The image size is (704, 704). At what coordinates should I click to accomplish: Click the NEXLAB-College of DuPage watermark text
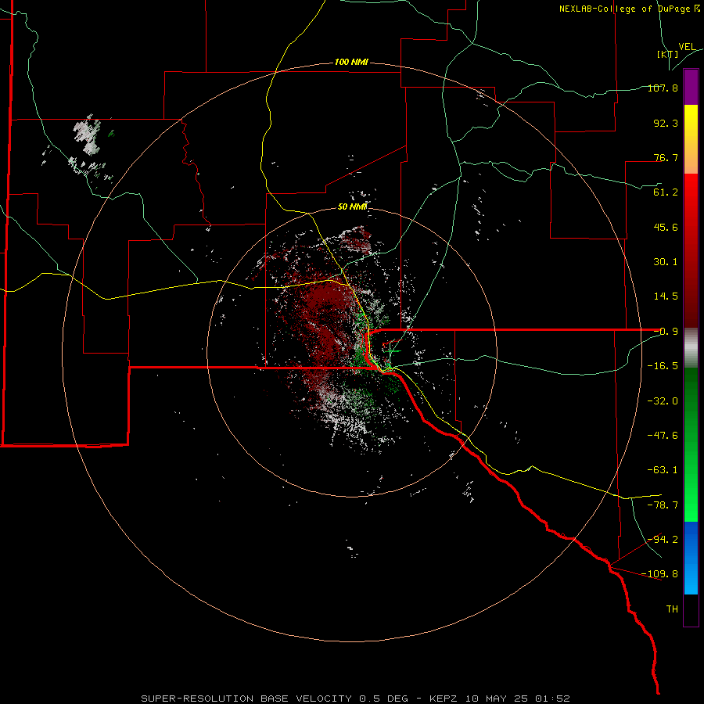tap(630, 9)
